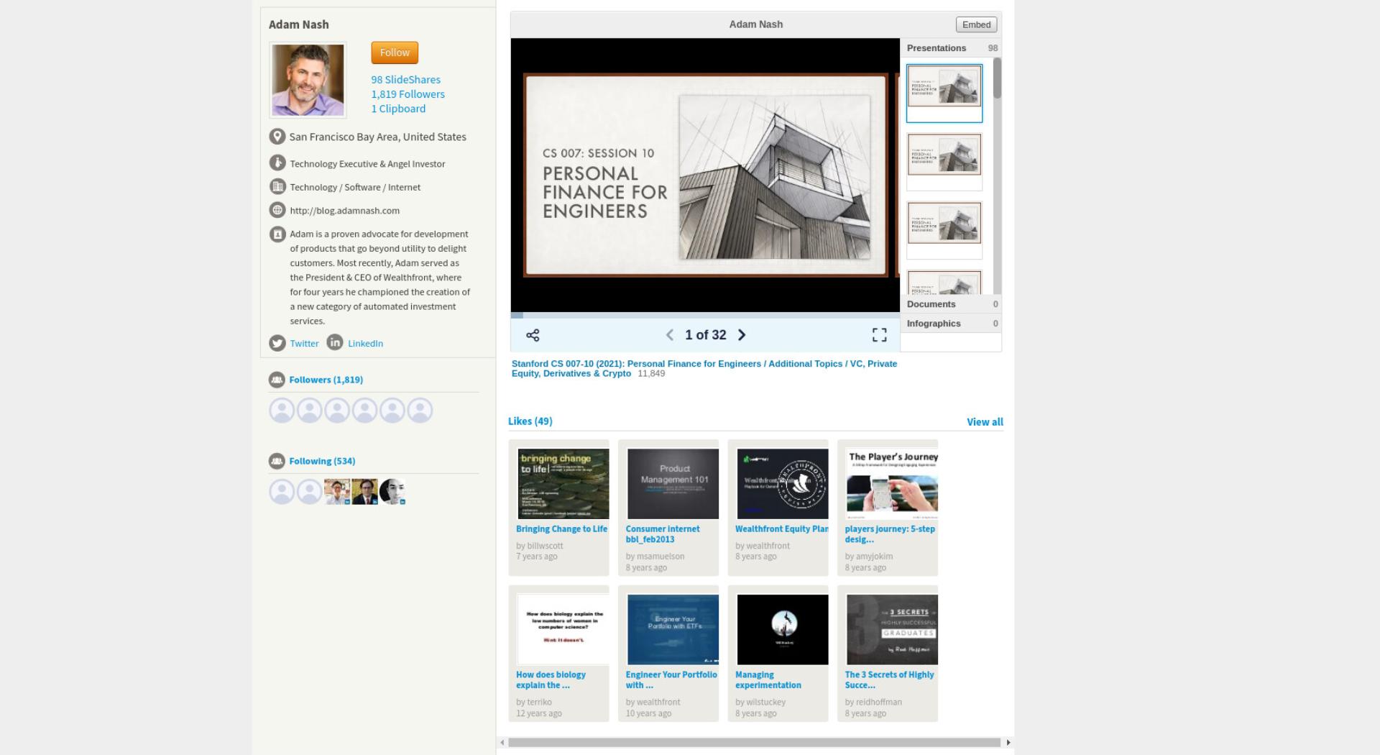Follow Adam Nash with the orange button
The image size is (1380, 755).
(x=395, y=52)
